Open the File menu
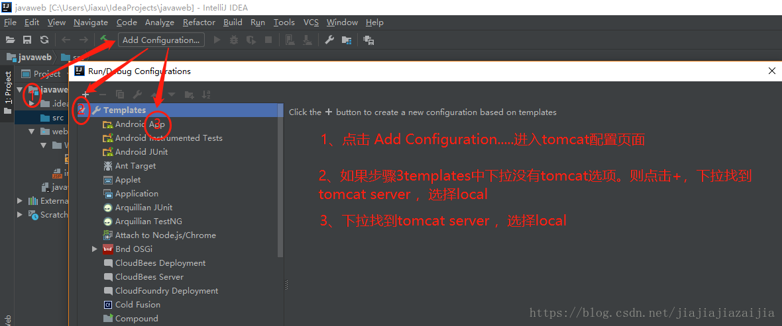 pyautogui.click(x=10, y=22)
